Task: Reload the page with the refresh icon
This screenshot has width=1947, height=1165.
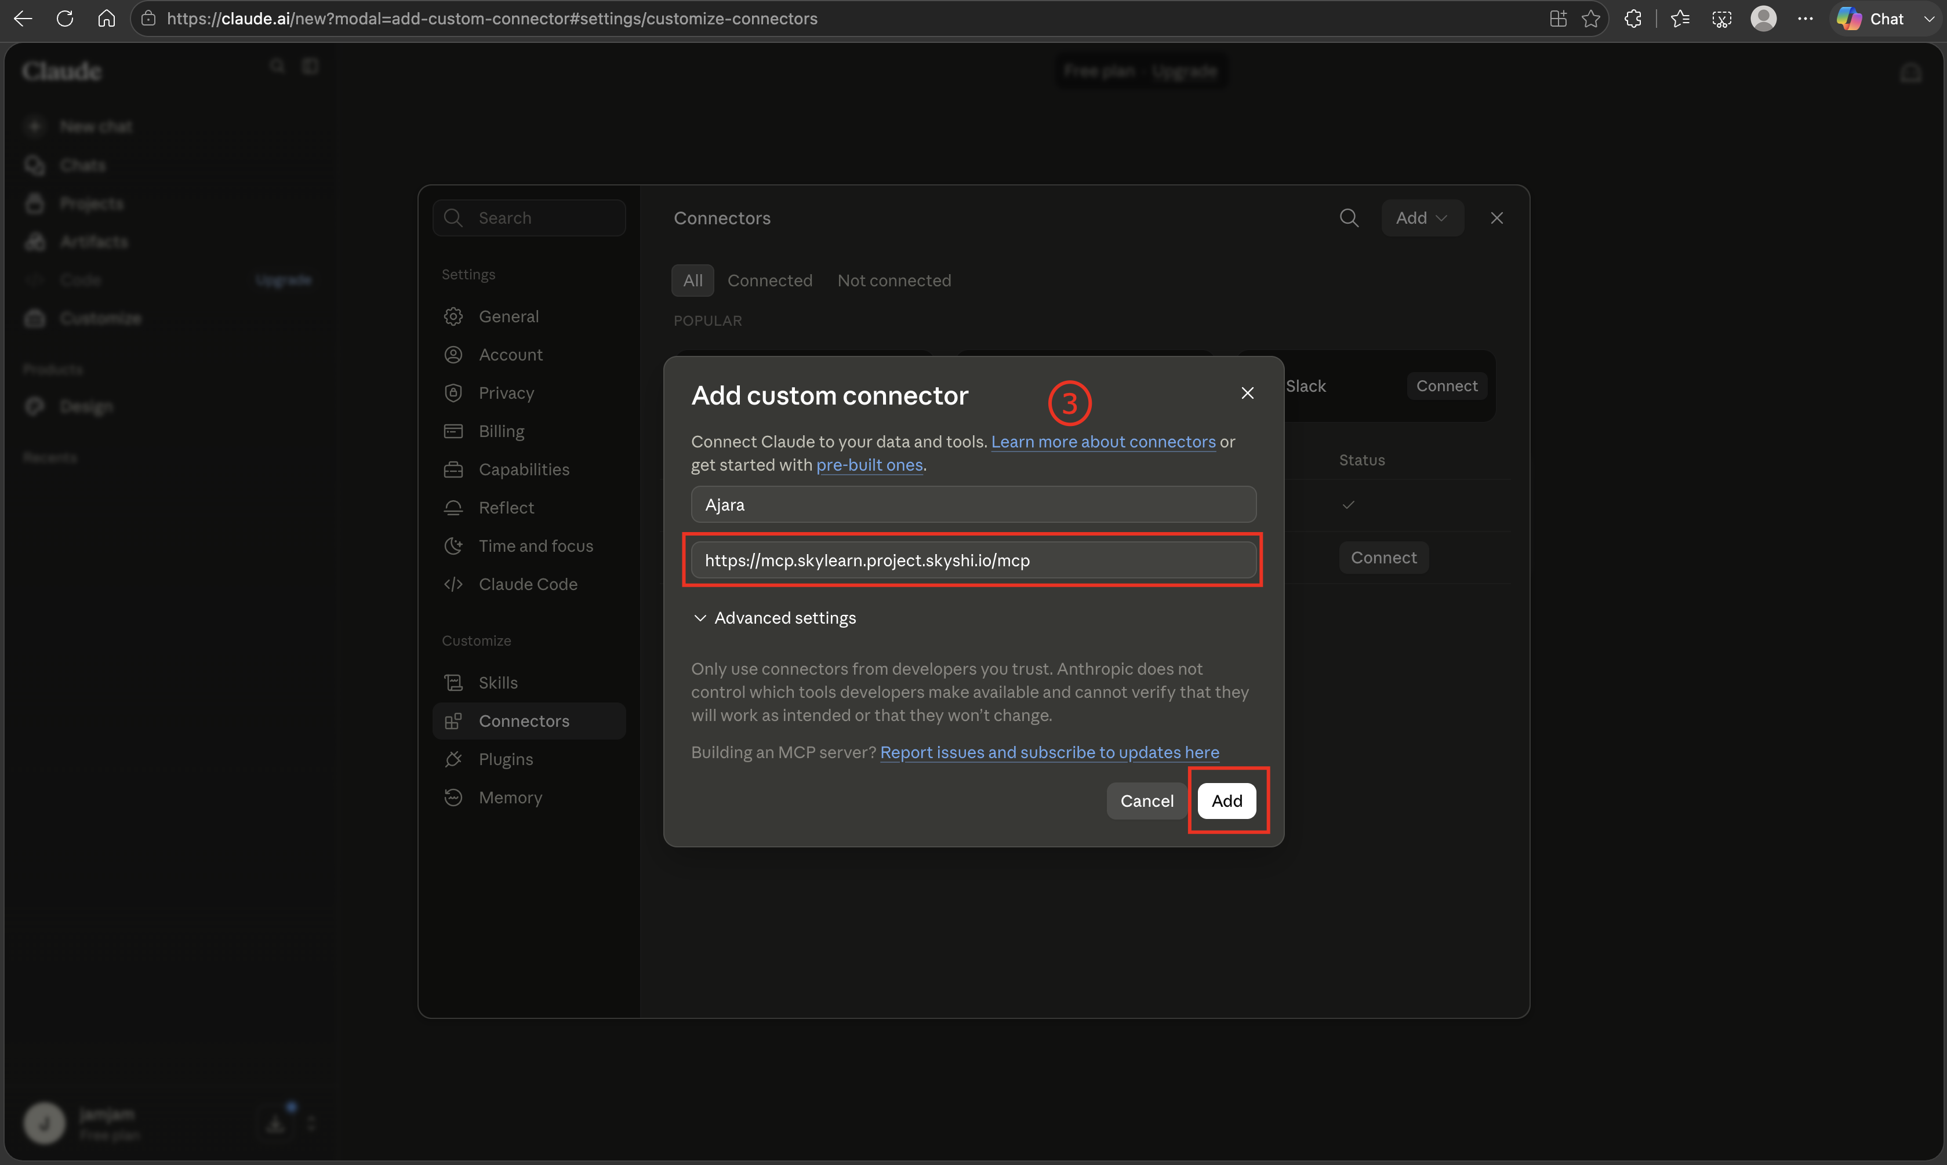Action: [65, 19]
